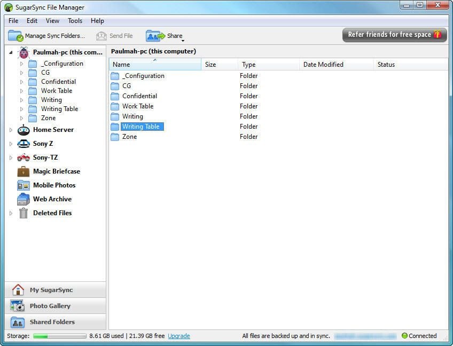Select the Home Server ninja icon
This screenshot has width=453, height=346.
pyautogui.click(x=24, y=130)
